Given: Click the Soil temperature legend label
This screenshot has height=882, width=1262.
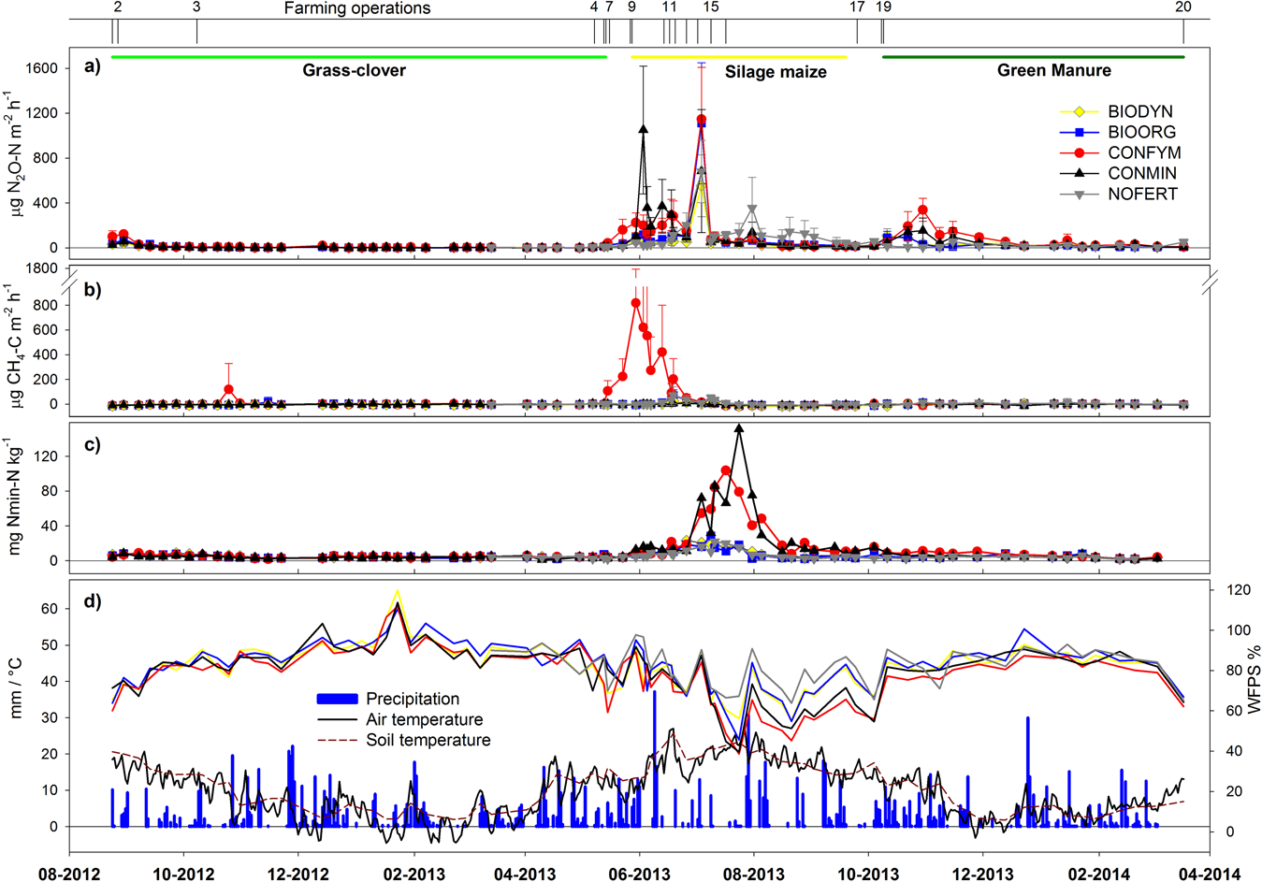Looking at the screenshot, I should 428,740.
